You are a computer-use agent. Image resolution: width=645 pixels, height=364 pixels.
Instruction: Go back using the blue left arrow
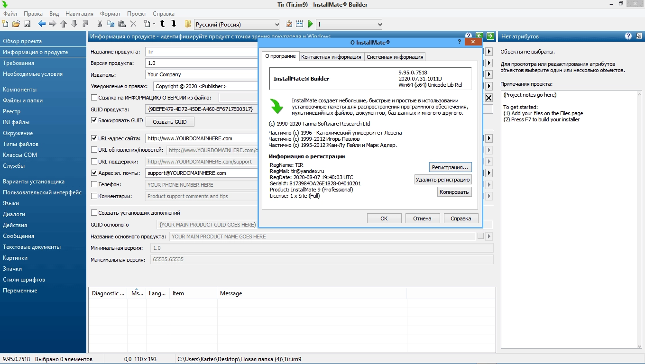coord(42,24)
